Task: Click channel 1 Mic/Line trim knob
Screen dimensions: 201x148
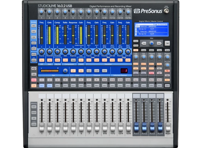Action: (x=41, y=12)
